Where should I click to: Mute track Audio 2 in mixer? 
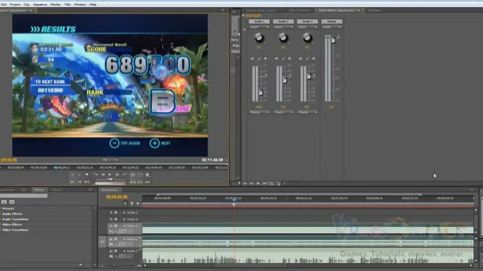tap(276, 58)
